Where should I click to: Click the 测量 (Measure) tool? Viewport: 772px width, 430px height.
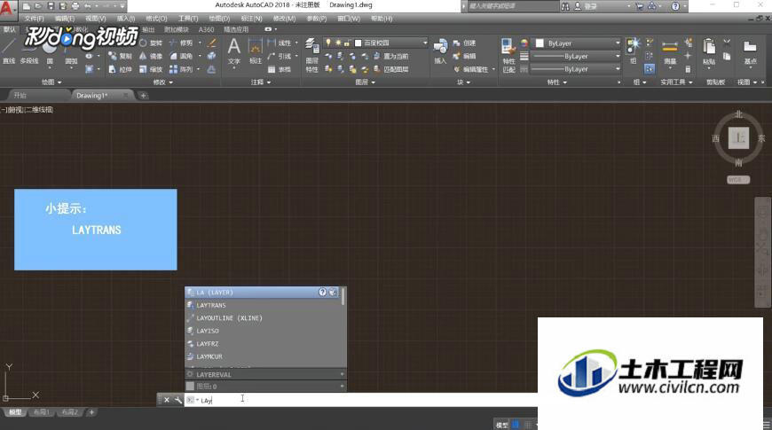[x=670, y=53]
